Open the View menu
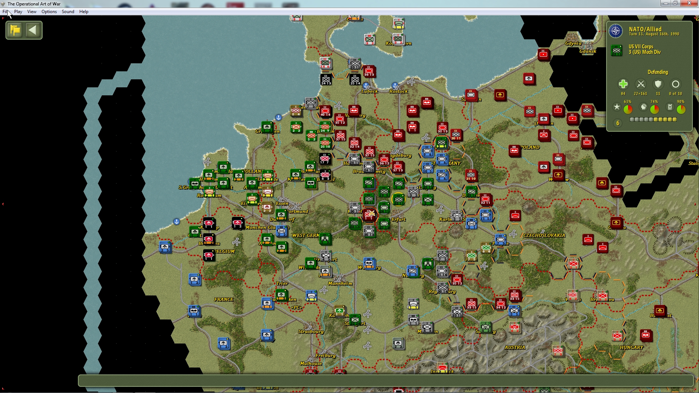This screenshot has width=699, height=393. point(32,12)
